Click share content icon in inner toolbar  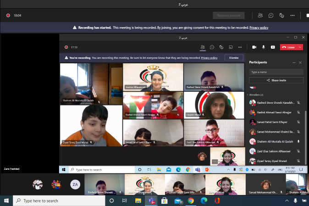point(230,47)
